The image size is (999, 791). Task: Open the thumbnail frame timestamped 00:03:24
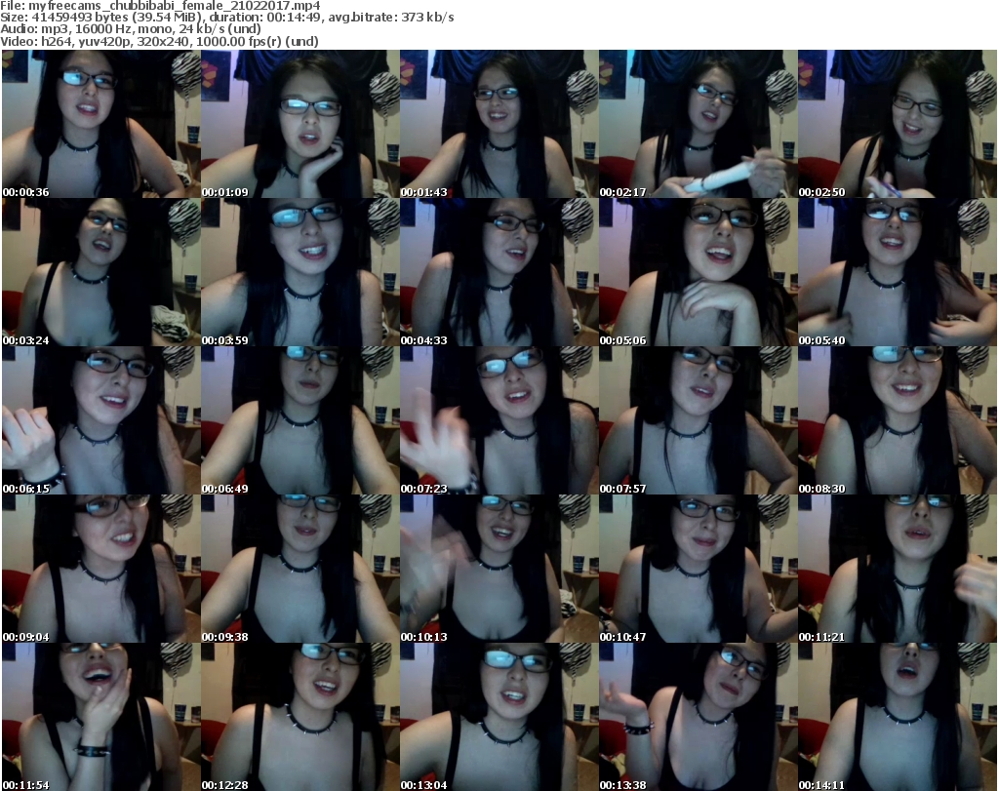tap(101, 272)
